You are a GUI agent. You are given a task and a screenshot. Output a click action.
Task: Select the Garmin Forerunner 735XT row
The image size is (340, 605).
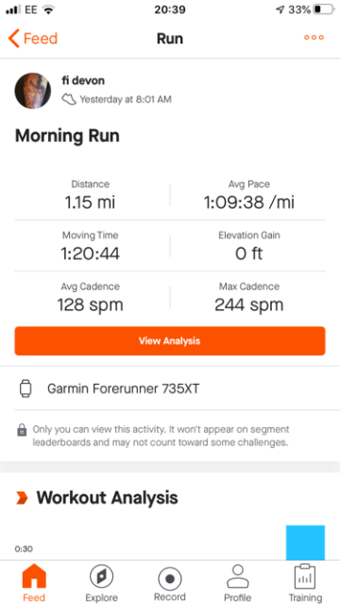tap(170, 389)
